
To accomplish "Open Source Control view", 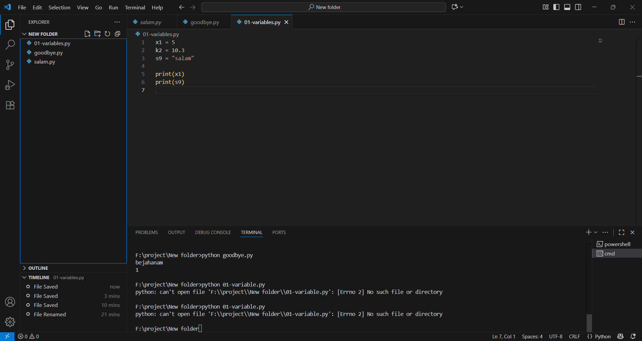I will [x=10, y=65].
